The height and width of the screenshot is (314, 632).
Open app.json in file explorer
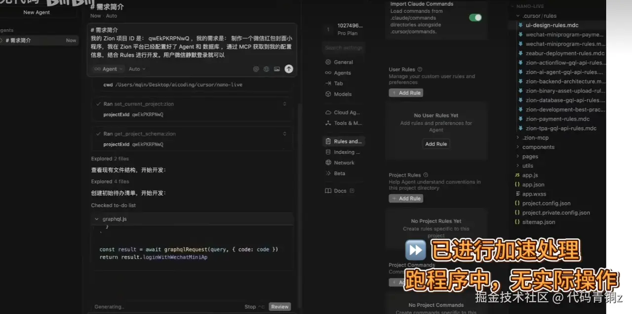533,184
